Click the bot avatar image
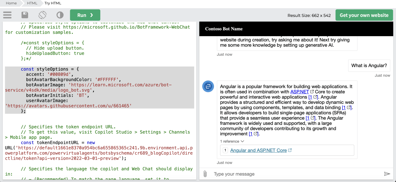 click(208, 86)
